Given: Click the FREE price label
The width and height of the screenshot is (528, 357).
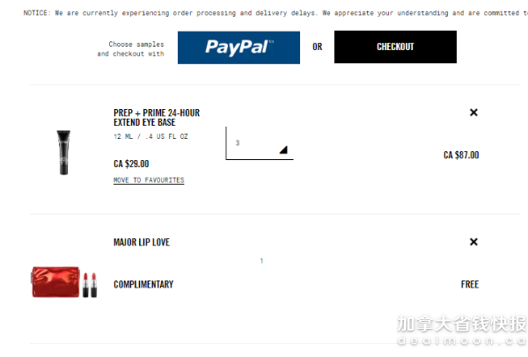Looking at the screenshot, I should [470, 285].
